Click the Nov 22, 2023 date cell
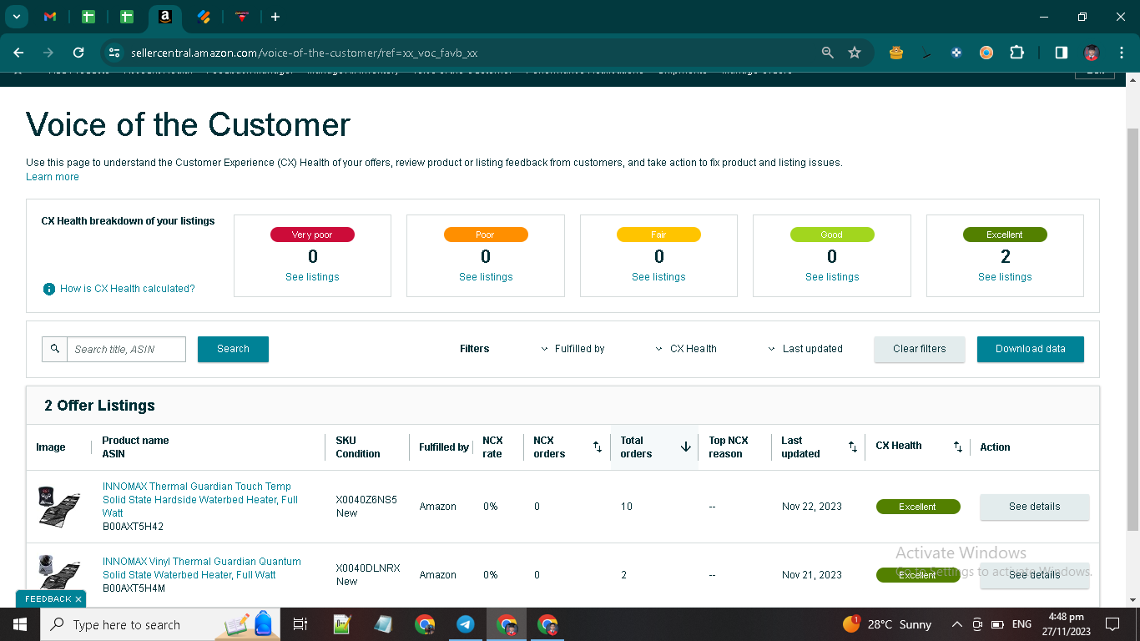This screenshot has width=1140, height=641. point(812,507)
